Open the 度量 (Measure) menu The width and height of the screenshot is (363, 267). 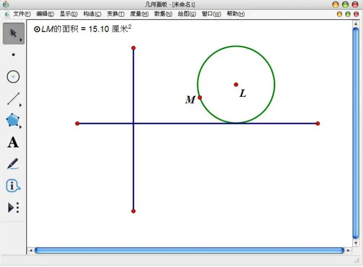click(x=139, y=14)
